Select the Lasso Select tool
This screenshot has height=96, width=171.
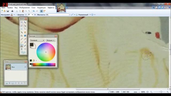pos(22,26)
